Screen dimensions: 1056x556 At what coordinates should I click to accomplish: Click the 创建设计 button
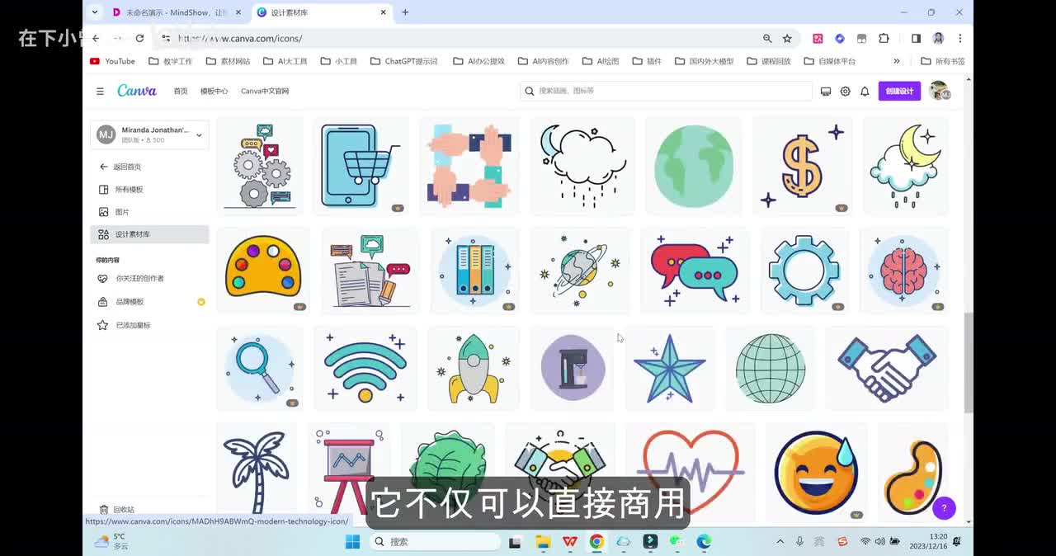(899, 92)
